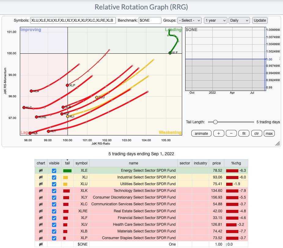Screen dimensions: 283x248
Task: Sort table by chart column header
Action: 41,163
